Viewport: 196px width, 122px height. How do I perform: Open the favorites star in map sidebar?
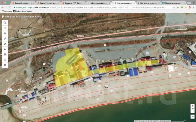coord(5,49)
